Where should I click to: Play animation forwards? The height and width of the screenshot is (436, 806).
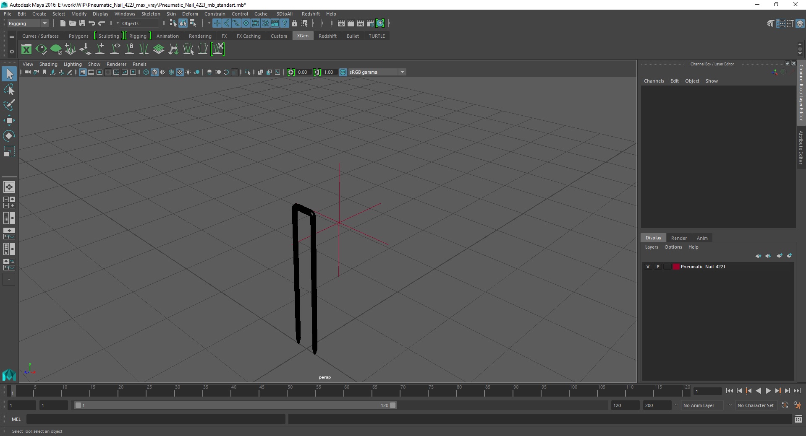pos(768,391)
